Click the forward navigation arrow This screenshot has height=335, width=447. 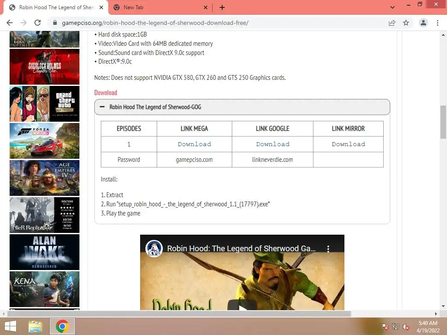[24, 23]
